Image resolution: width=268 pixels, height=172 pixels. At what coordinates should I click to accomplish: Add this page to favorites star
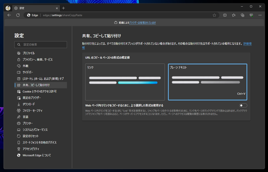[214, 15]
